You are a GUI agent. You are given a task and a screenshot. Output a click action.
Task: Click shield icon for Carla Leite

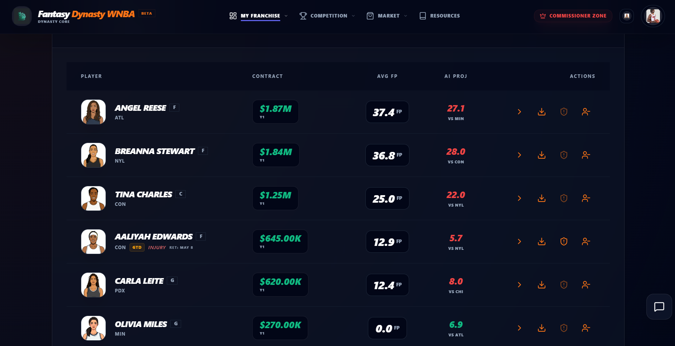(564, 285)
